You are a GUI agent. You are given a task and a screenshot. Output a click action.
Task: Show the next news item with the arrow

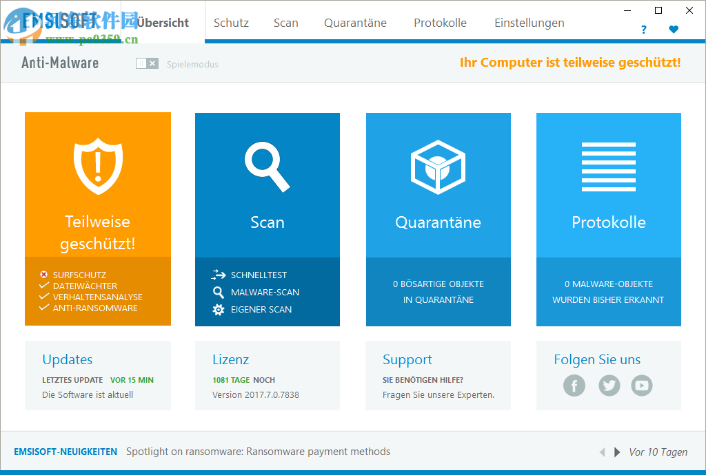click(x=617, y=452)
